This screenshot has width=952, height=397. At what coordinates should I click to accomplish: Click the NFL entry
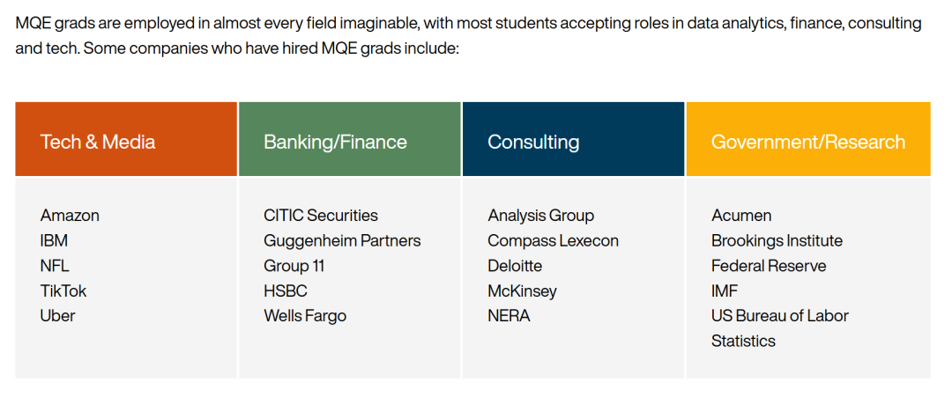(x=55, y=266)
